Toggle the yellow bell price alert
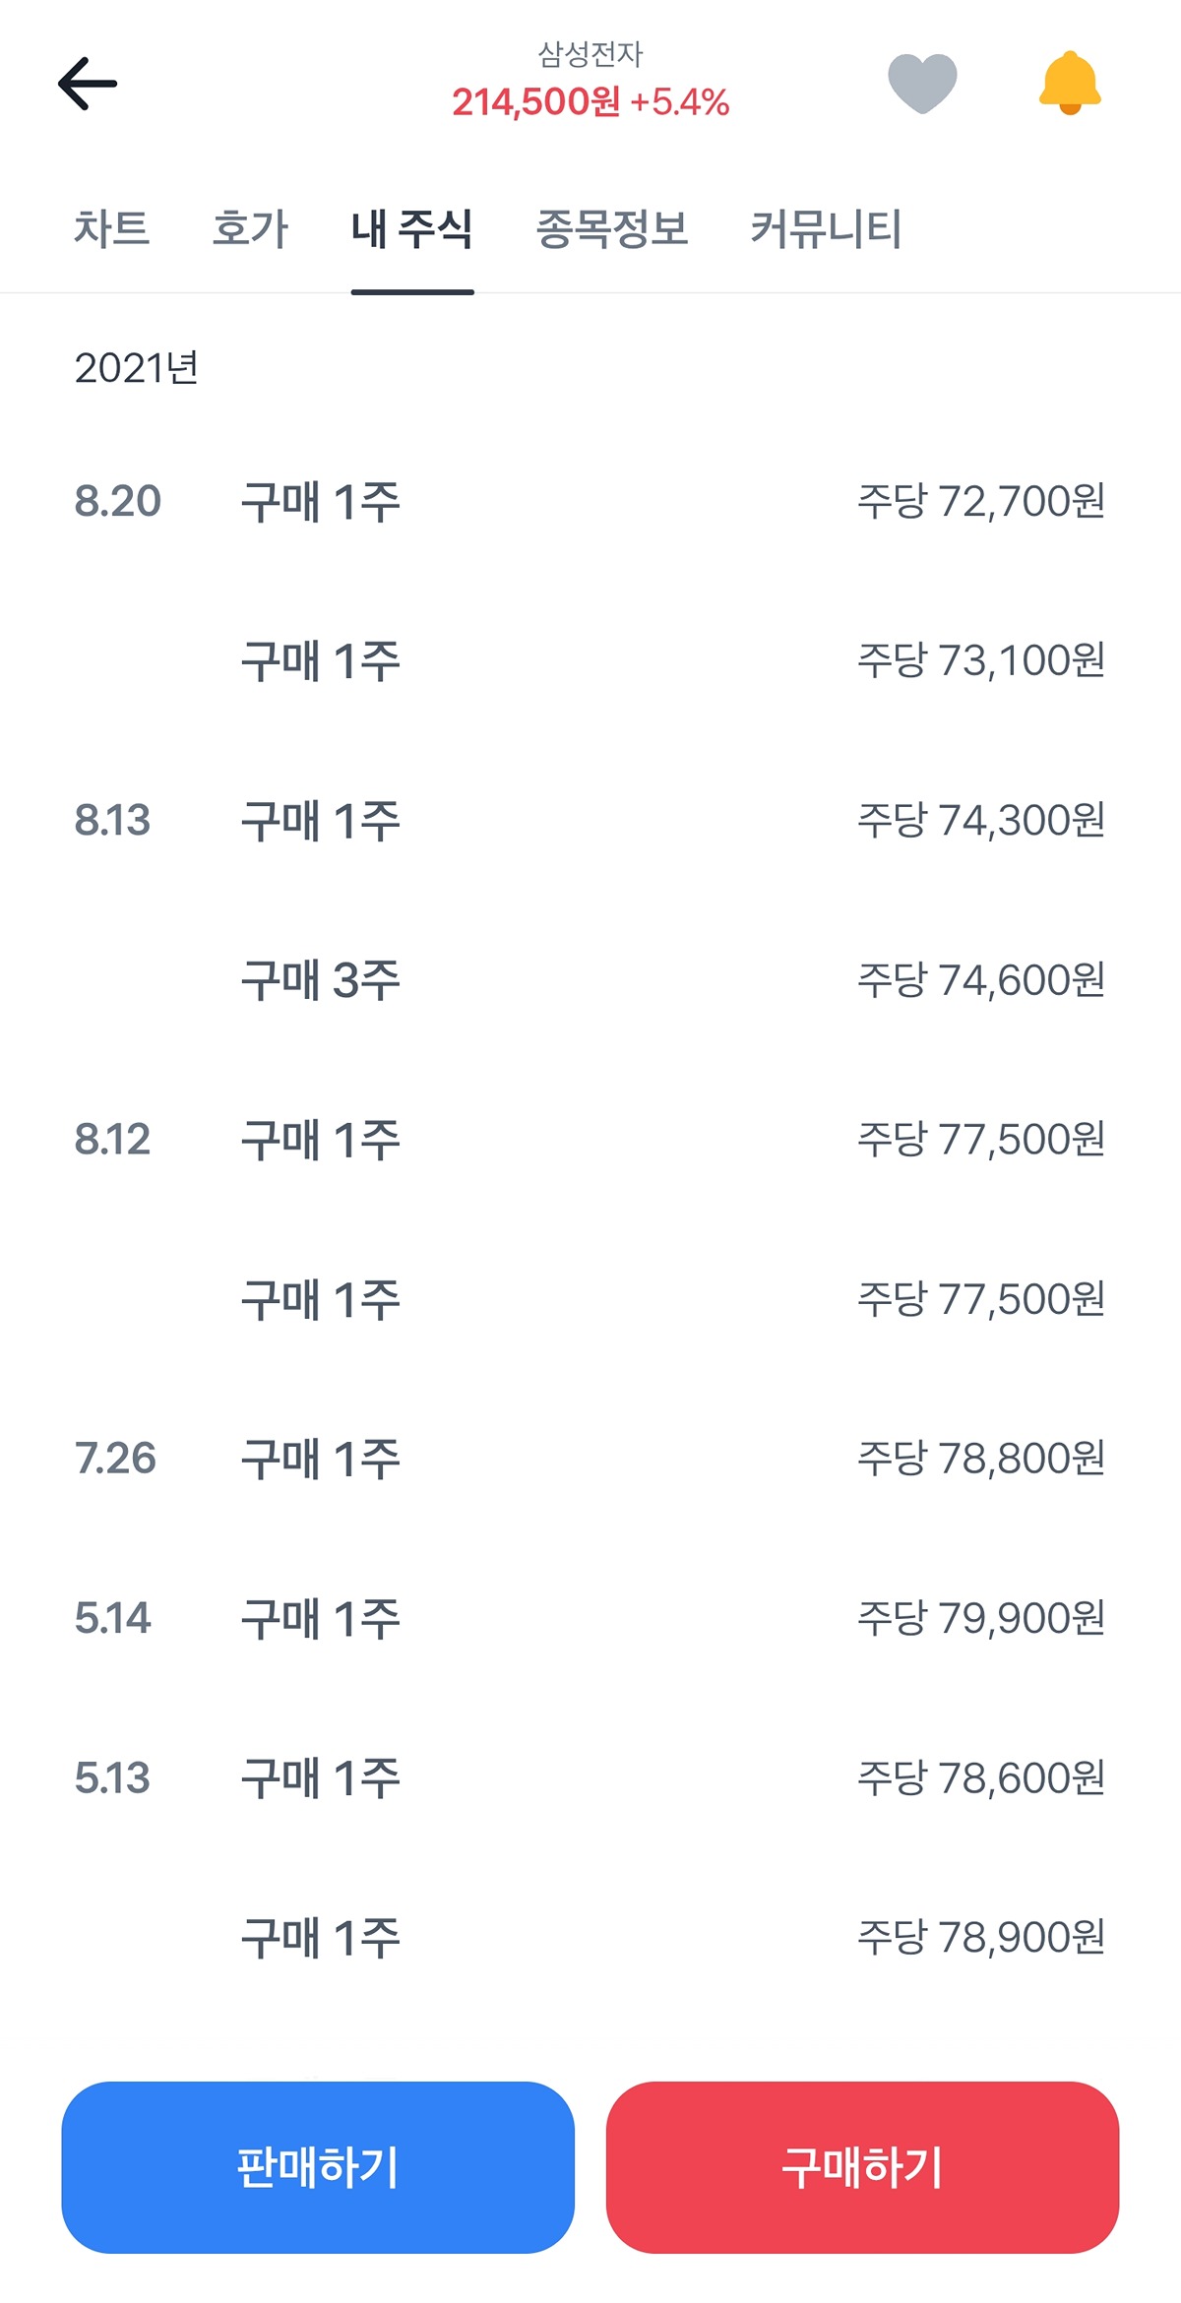1181x2303 pixels. click(x=1070, y=84)
